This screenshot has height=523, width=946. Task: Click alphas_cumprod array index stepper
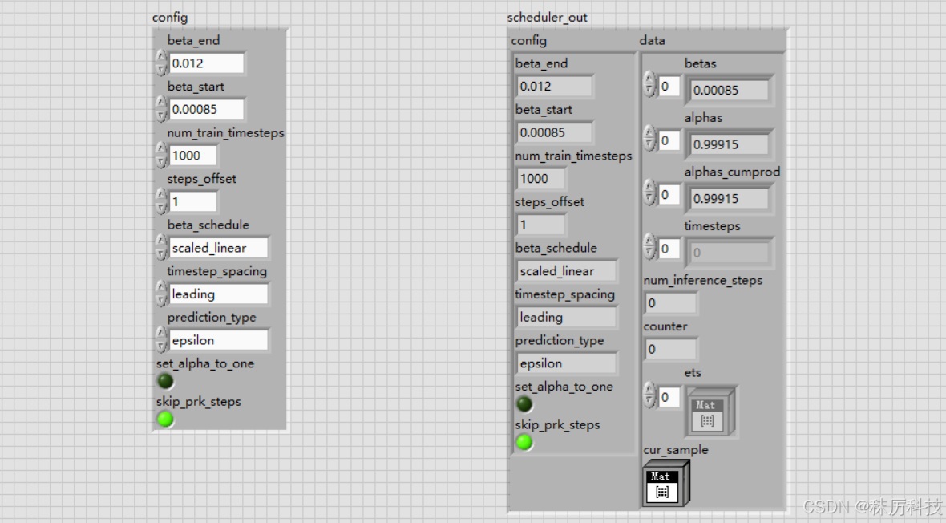(x=649, y=194)
